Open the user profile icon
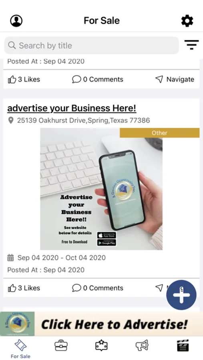This screenshot has width=203, height=360. (x=16, y=21)
